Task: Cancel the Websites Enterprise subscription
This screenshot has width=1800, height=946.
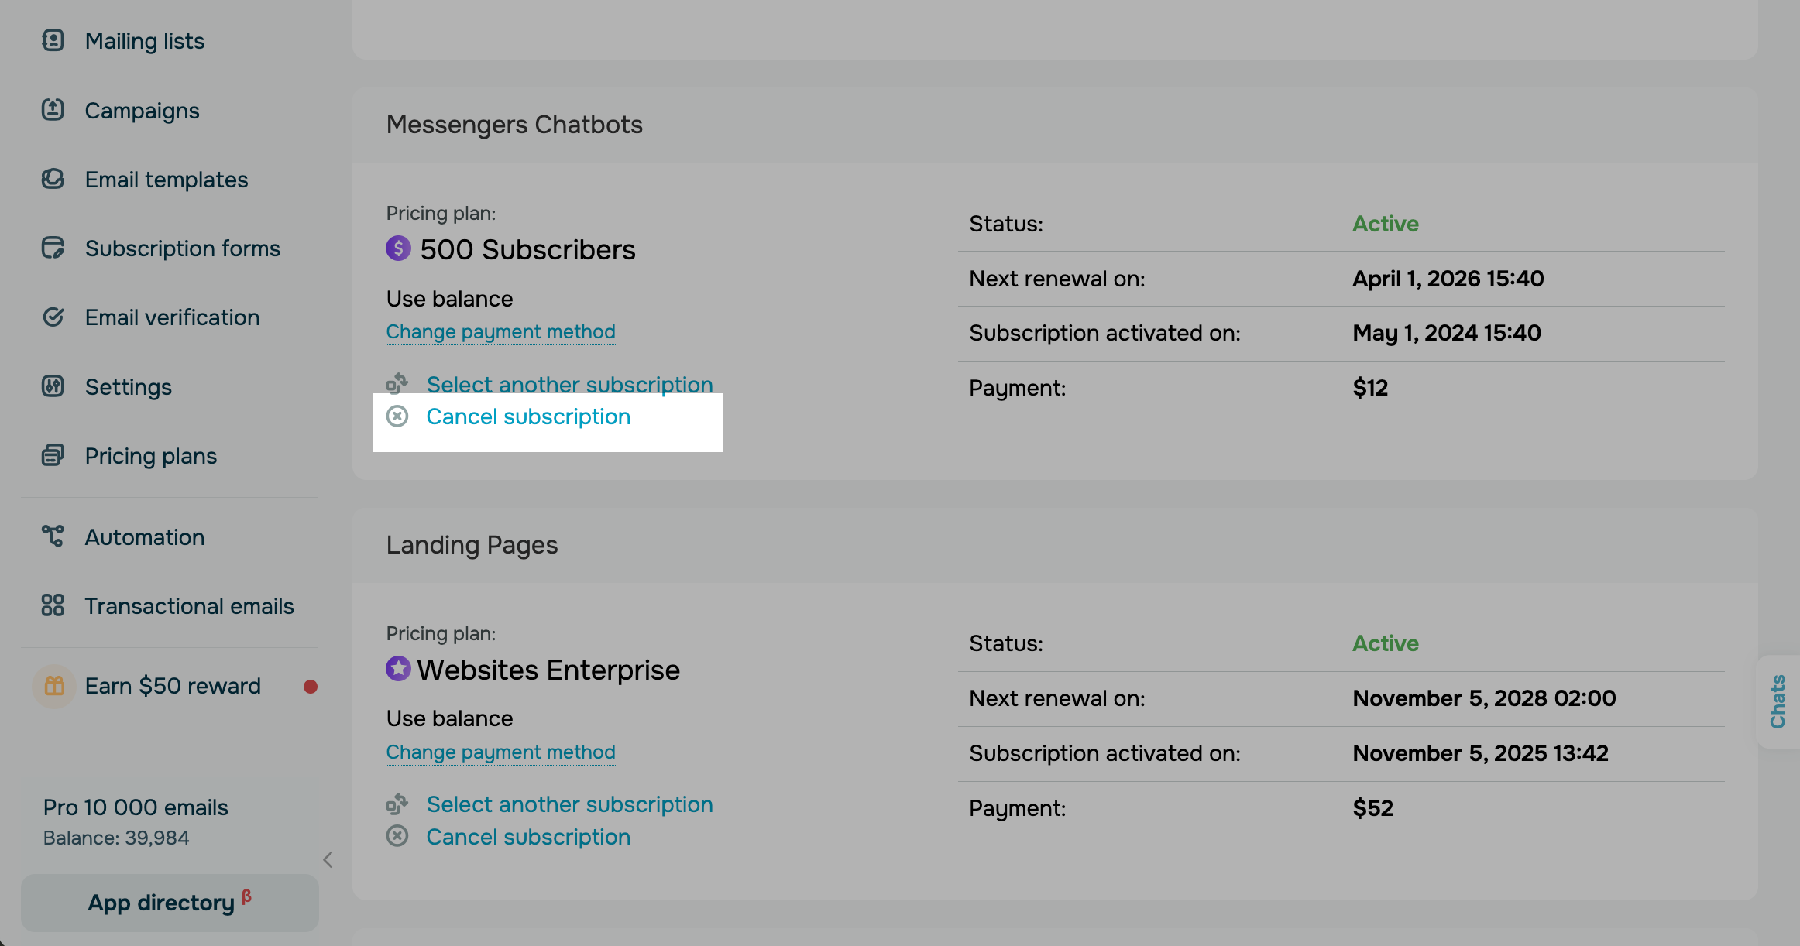Action: point(528,838)
